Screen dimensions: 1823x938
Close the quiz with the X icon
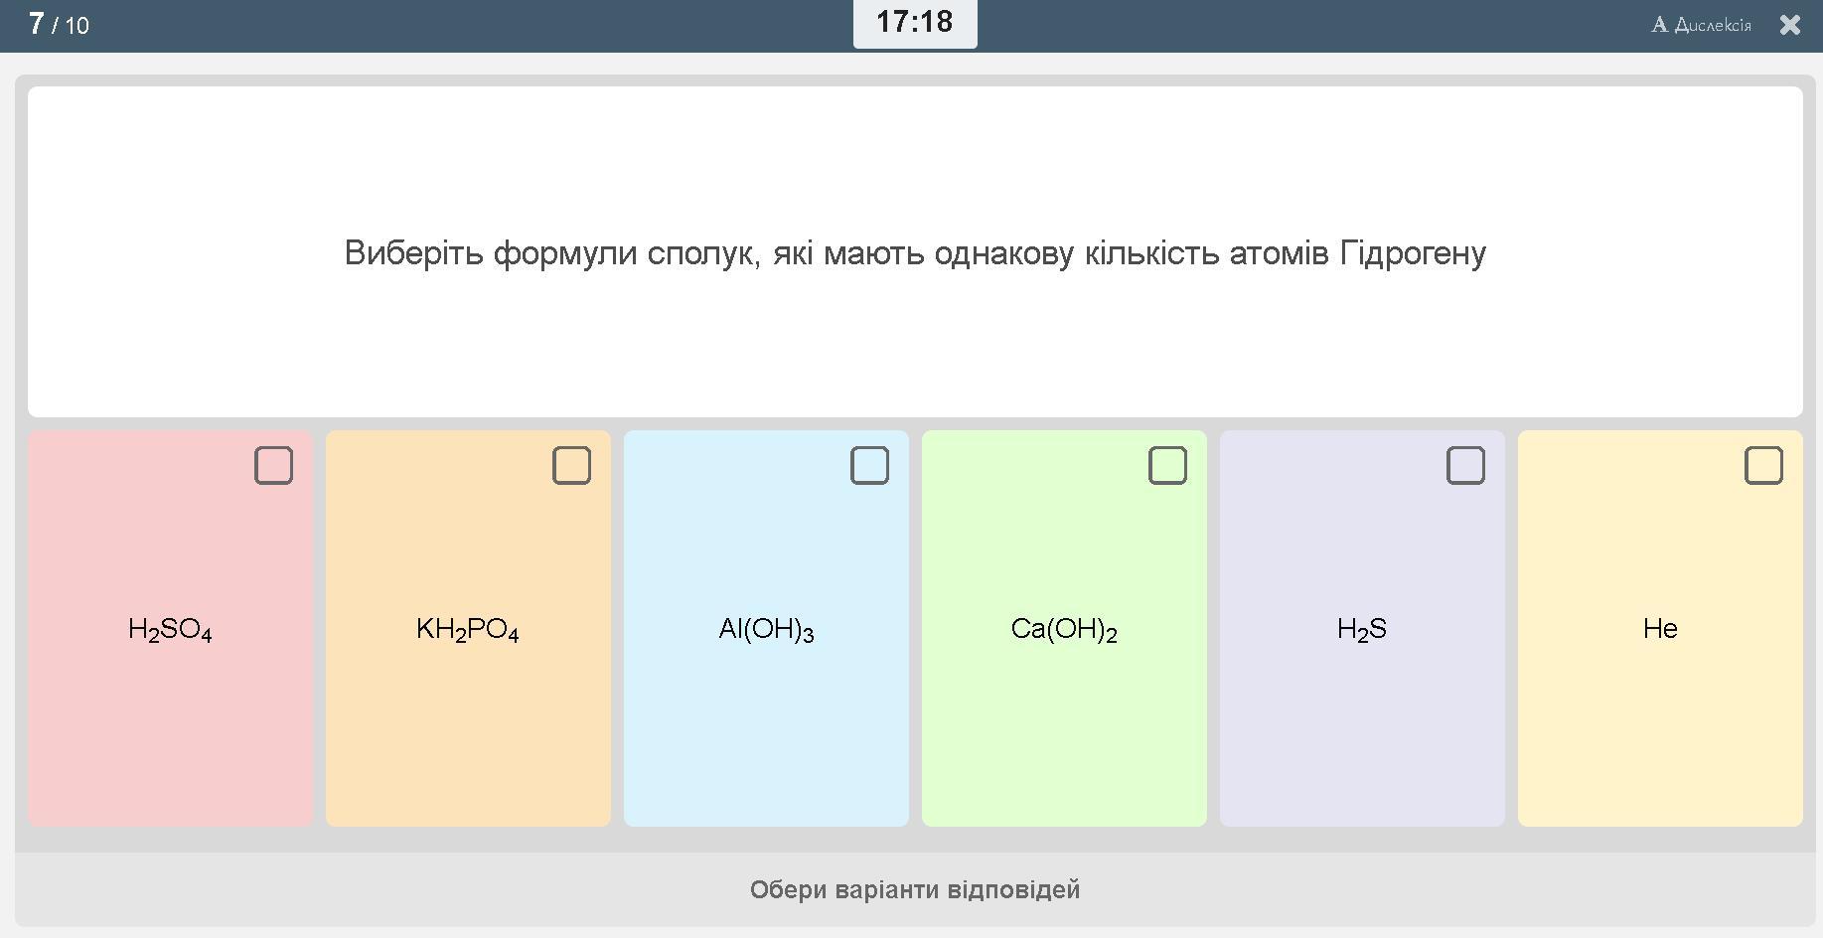(1790, 25)
